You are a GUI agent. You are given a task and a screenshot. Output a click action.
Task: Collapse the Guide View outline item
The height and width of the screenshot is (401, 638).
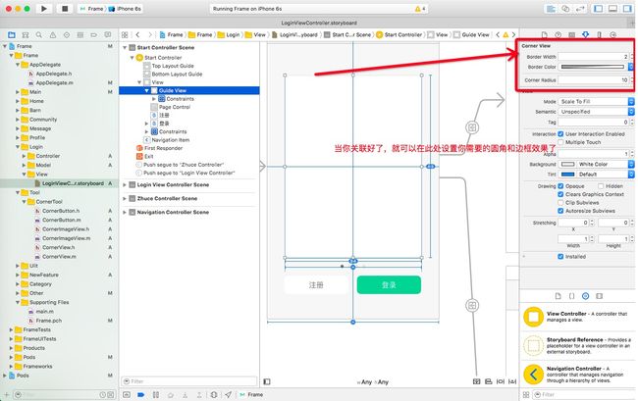(147, 90)
